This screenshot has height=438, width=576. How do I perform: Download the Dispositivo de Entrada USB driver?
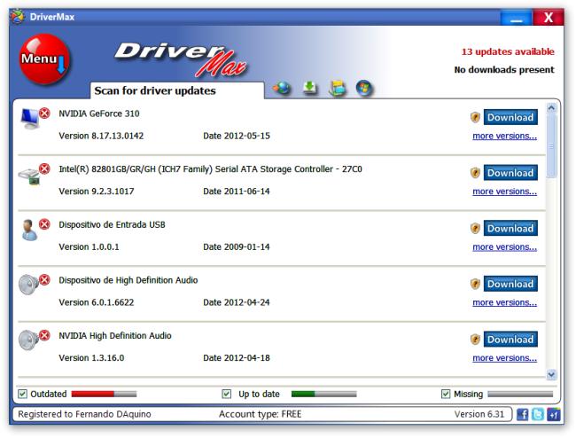(510, 228)
